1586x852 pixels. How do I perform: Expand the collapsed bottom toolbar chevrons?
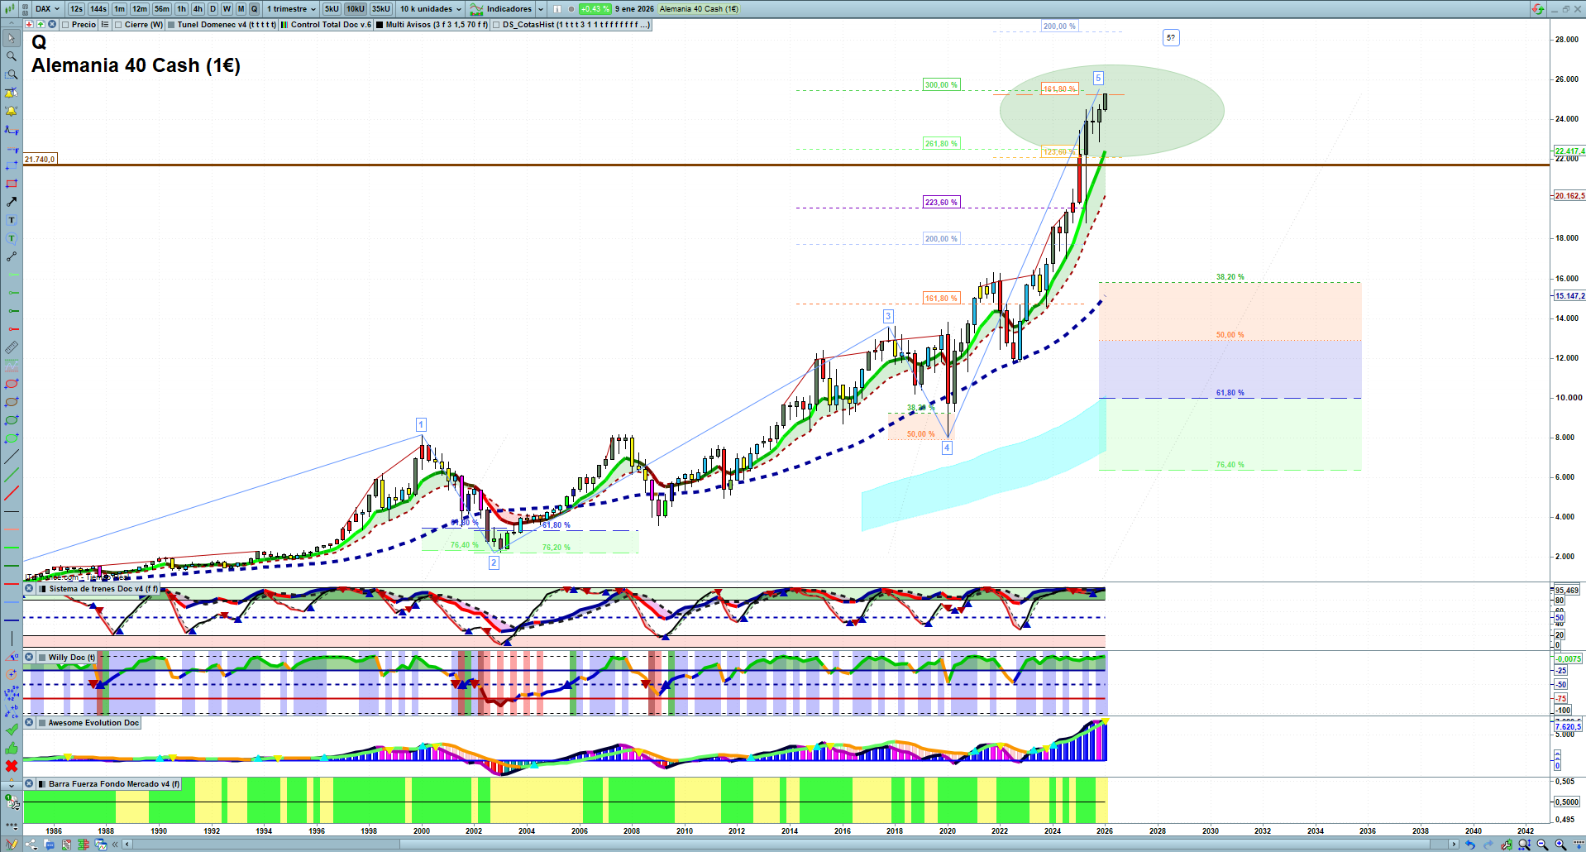[x=115, y=845]
